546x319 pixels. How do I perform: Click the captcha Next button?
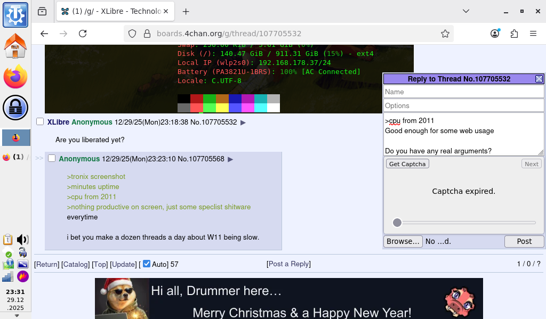tap(532, 164)
